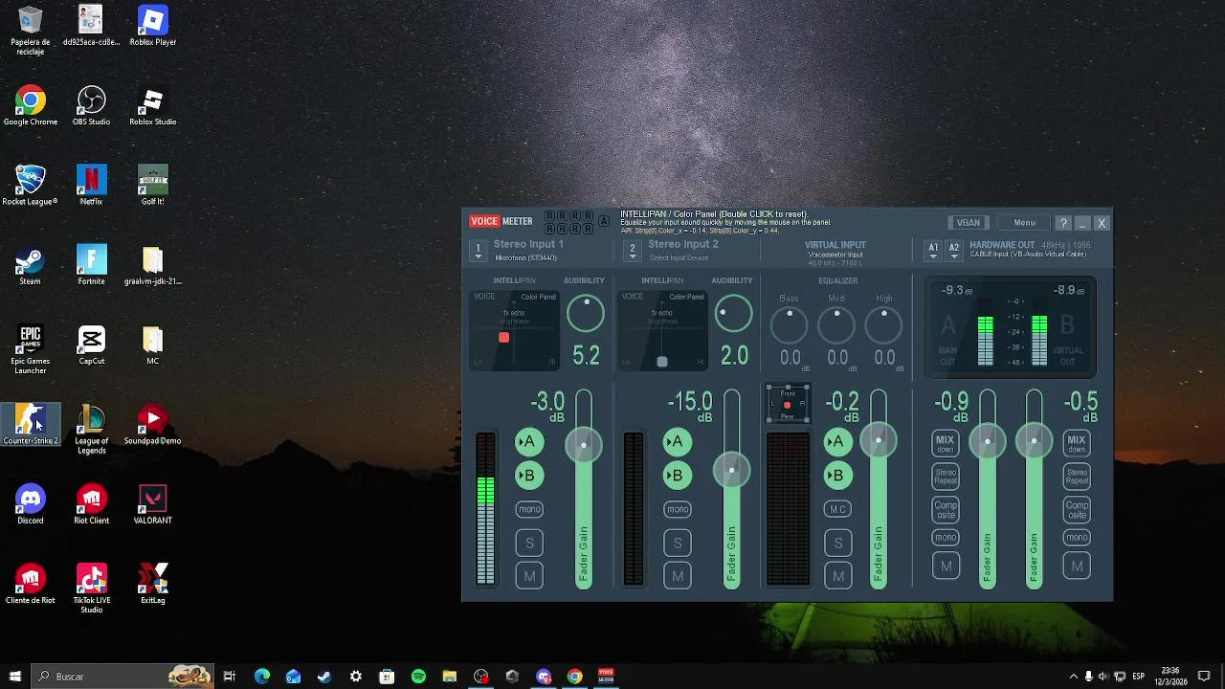The width and height of the screenshot is (1225, 689).
Task: Click the Virtual Input Fader Gain knob
Action: pos(879,440)
